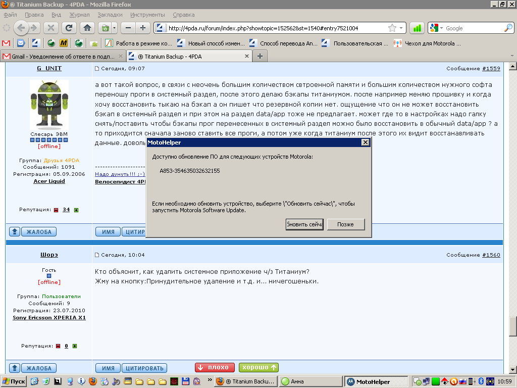Open the URL history dropdown arrow
The height and width of the screenshot is (388, 517).
401,28
